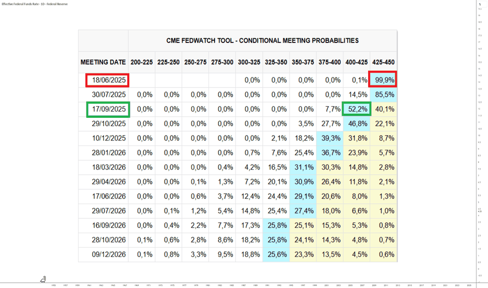Click the 17,3% cell in the 16/09/2026 row
This screenshot has width=488, height=288.
(x=250, y=225)
